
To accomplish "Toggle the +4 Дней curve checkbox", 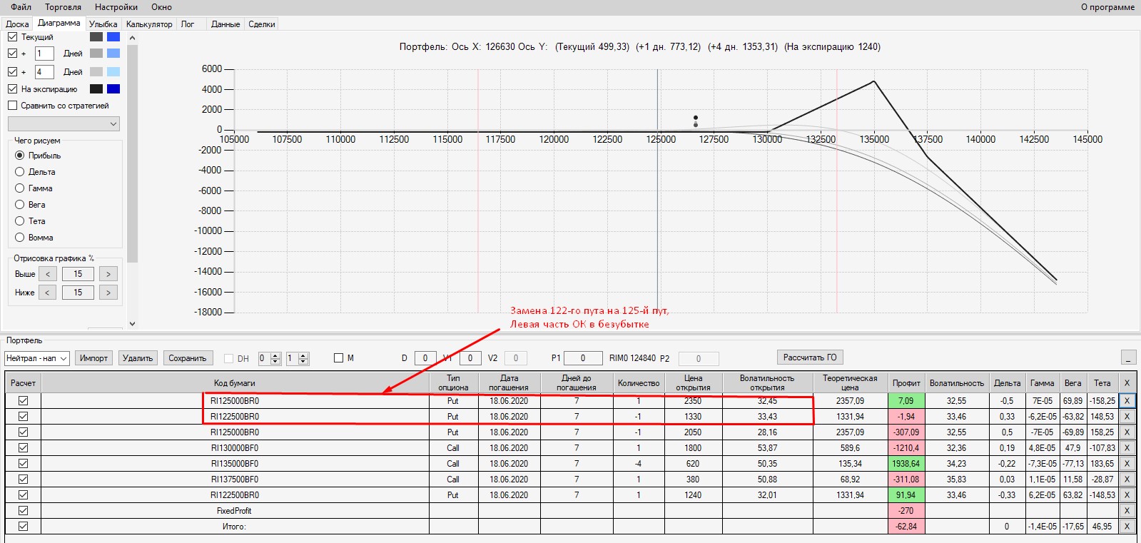I will (x=12, y=71).
